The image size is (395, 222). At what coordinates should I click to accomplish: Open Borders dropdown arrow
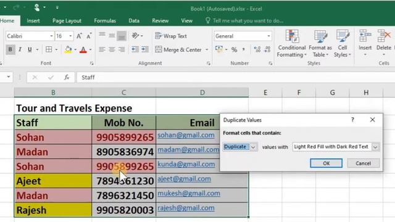[x=56, y=49]
